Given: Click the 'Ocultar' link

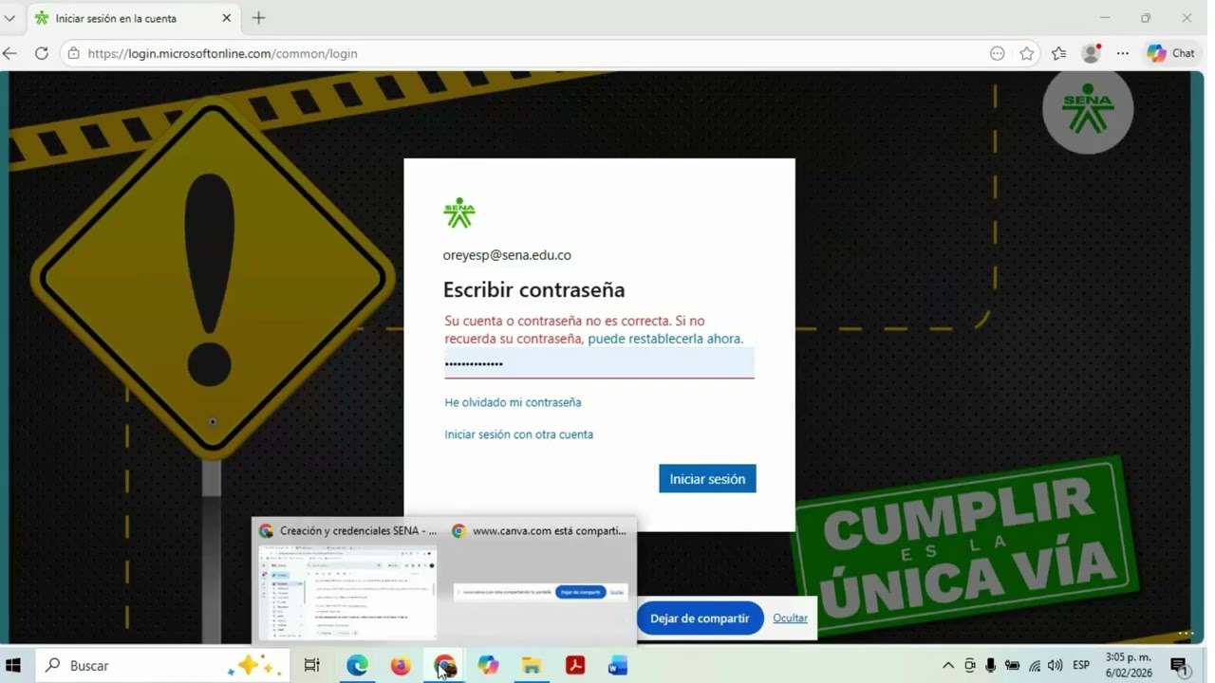Looking at the screenshot, I should coord(790,618).
